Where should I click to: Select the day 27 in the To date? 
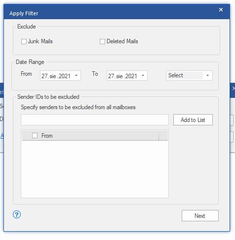(x=111, y=76)
